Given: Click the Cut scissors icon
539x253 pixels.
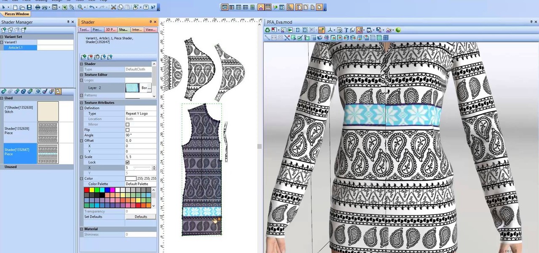Looking at the screenshot, I should (x=113, y=7).
